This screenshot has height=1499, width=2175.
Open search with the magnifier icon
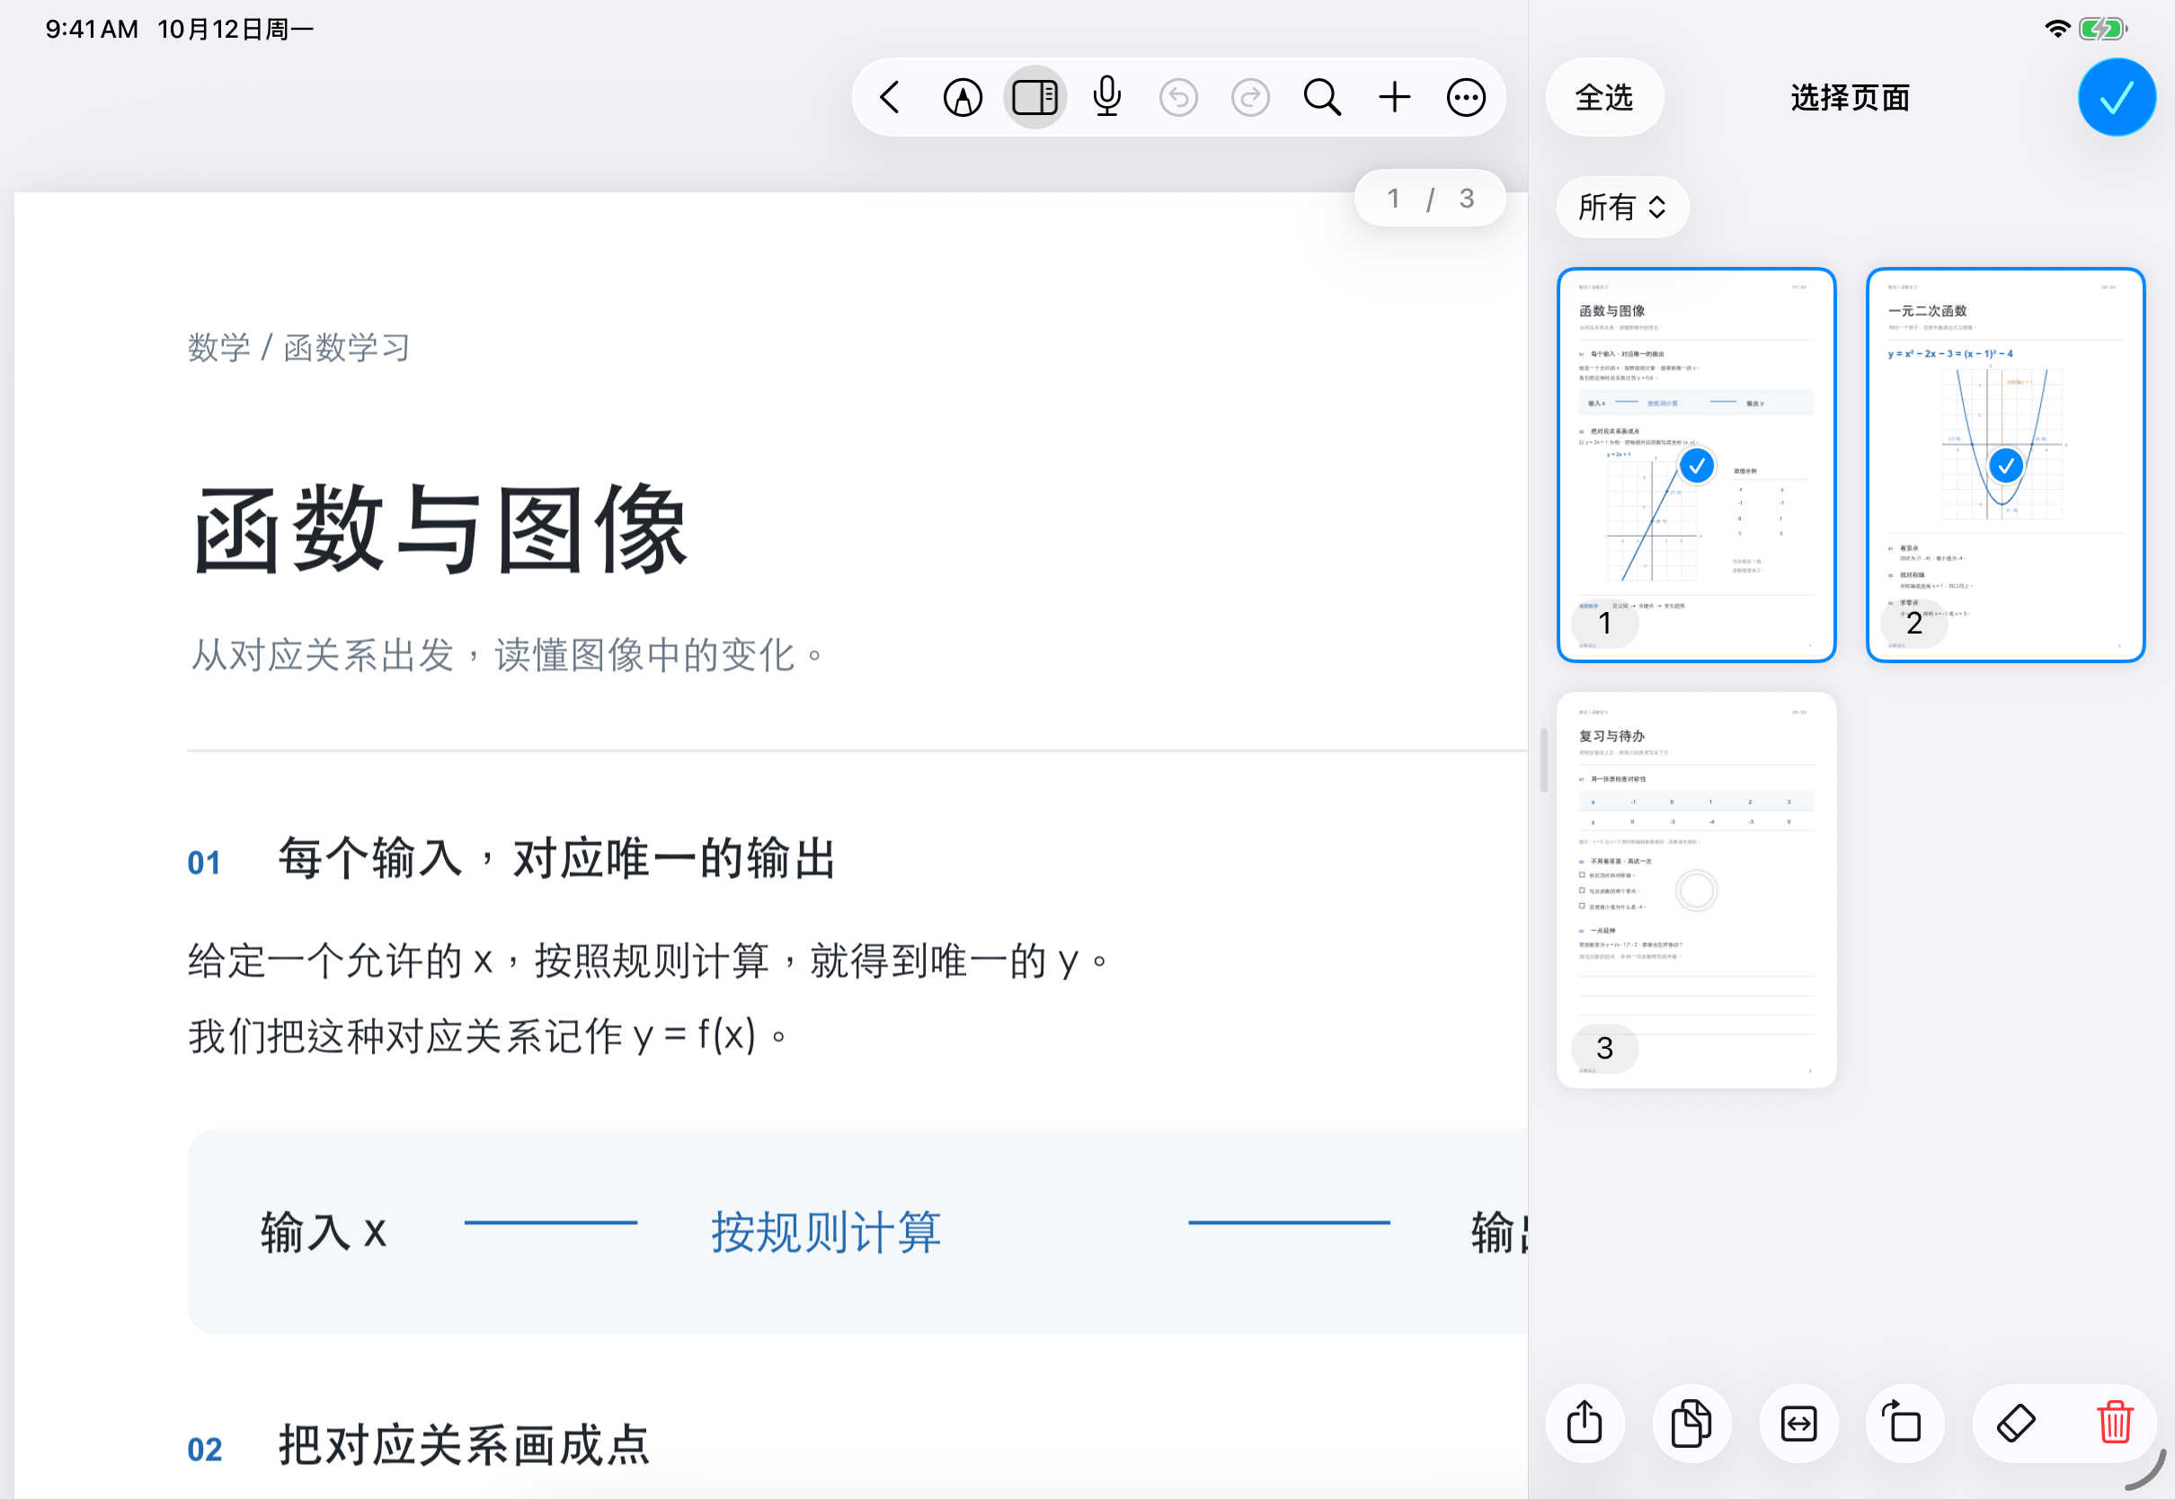(x=1322, y=97)
